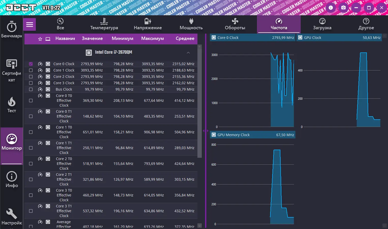
Task: Check the Bus Clock checkbox
Action: pos(31,89)
